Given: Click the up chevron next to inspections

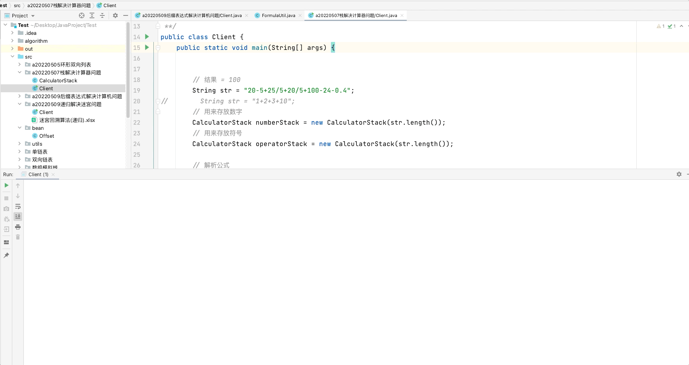Looking at the screenshot, I should (x=681, y=26).
